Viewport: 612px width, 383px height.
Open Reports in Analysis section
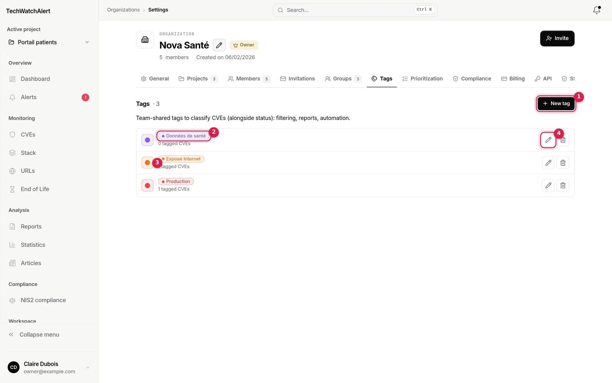click(x=49, y=227)
